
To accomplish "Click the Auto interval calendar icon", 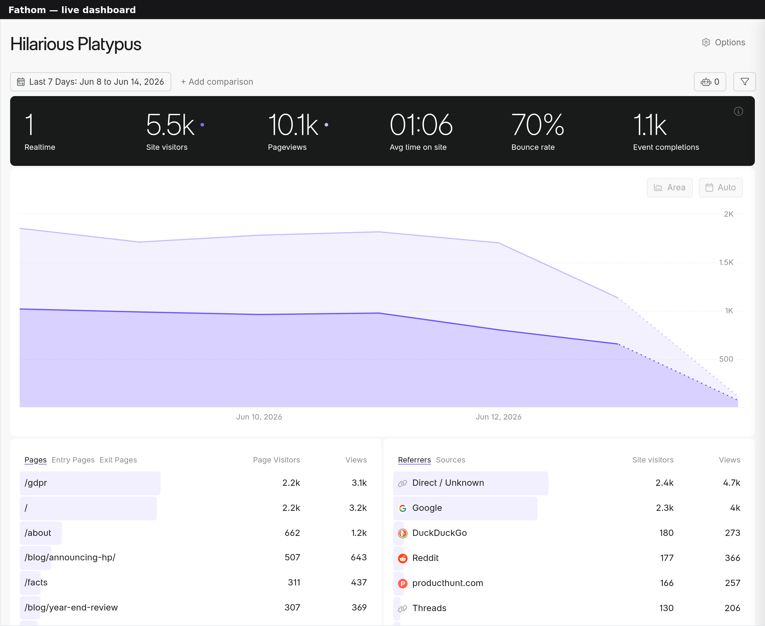I will click(709, 187).
